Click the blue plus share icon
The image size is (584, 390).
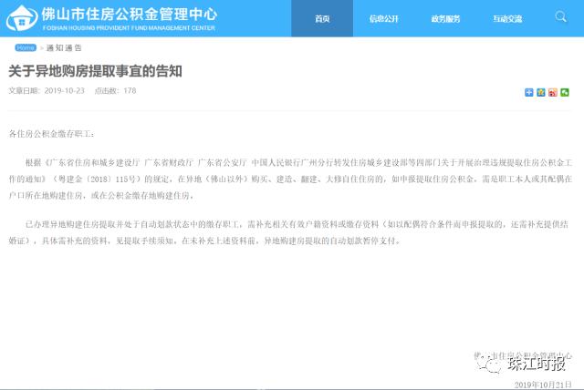[x=529, y=92]
